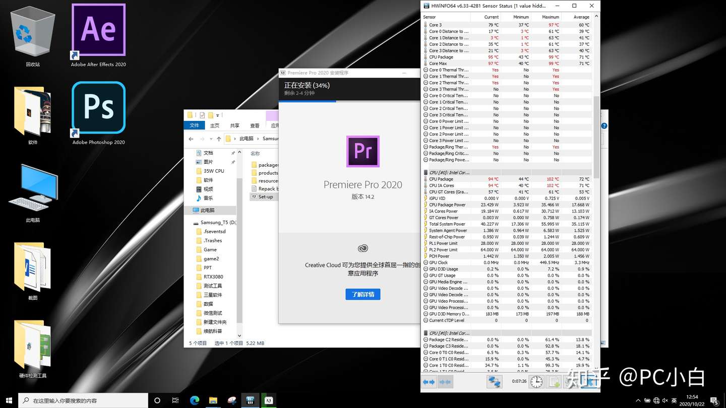Select the CPU Package Power sensor row
726x408 pixels.
(x=507, y=205)
